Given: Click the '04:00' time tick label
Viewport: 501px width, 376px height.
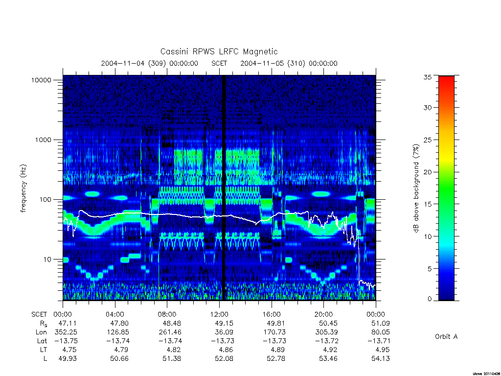Looking at the screenshot, I should pos(114,314).
